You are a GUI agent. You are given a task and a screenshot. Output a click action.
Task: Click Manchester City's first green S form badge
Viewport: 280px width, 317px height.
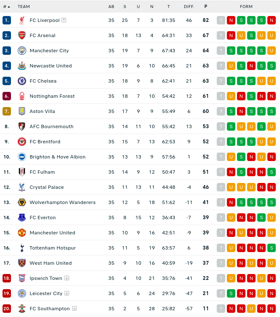231,51
